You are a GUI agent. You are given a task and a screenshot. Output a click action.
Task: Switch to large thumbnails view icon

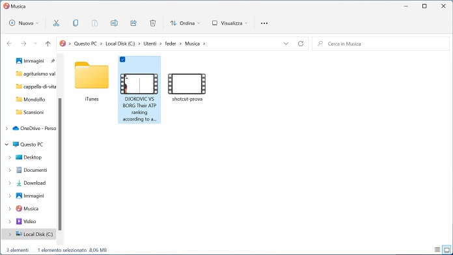tap(446, 250)
